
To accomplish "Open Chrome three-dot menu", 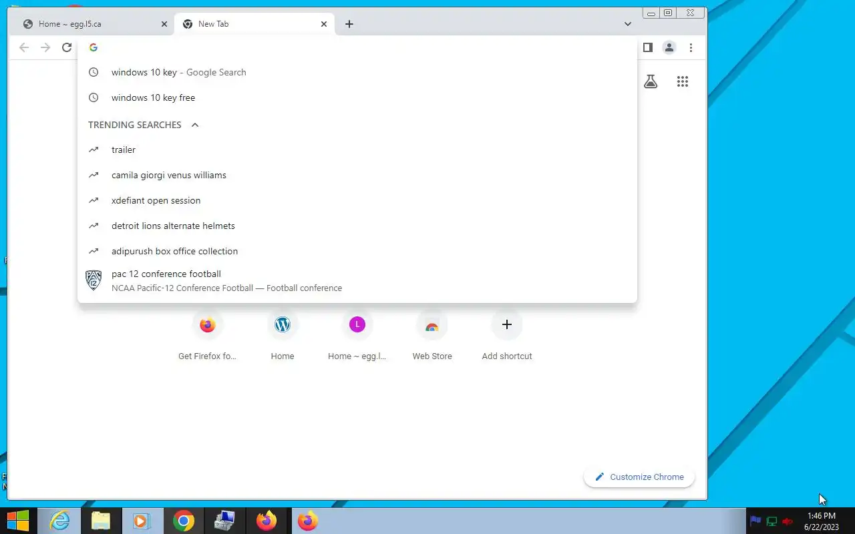I will 691,47.
